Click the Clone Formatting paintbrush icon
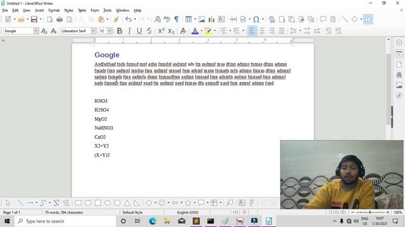 click(x=116, y=20)
